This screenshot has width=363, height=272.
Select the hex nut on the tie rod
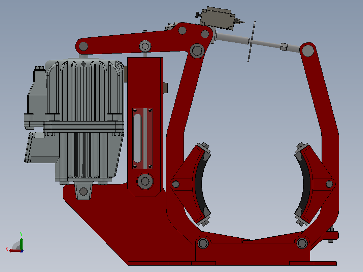coord(284,46)
